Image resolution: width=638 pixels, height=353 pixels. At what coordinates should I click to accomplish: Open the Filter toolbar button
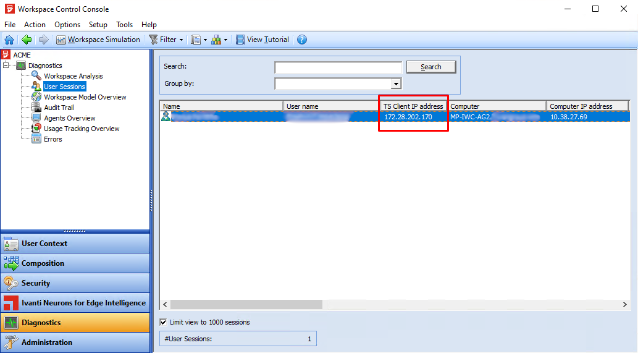coord(163,40)
